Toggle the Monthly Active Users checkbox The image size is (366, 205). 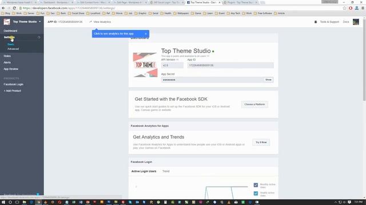(x=256, y=185)
